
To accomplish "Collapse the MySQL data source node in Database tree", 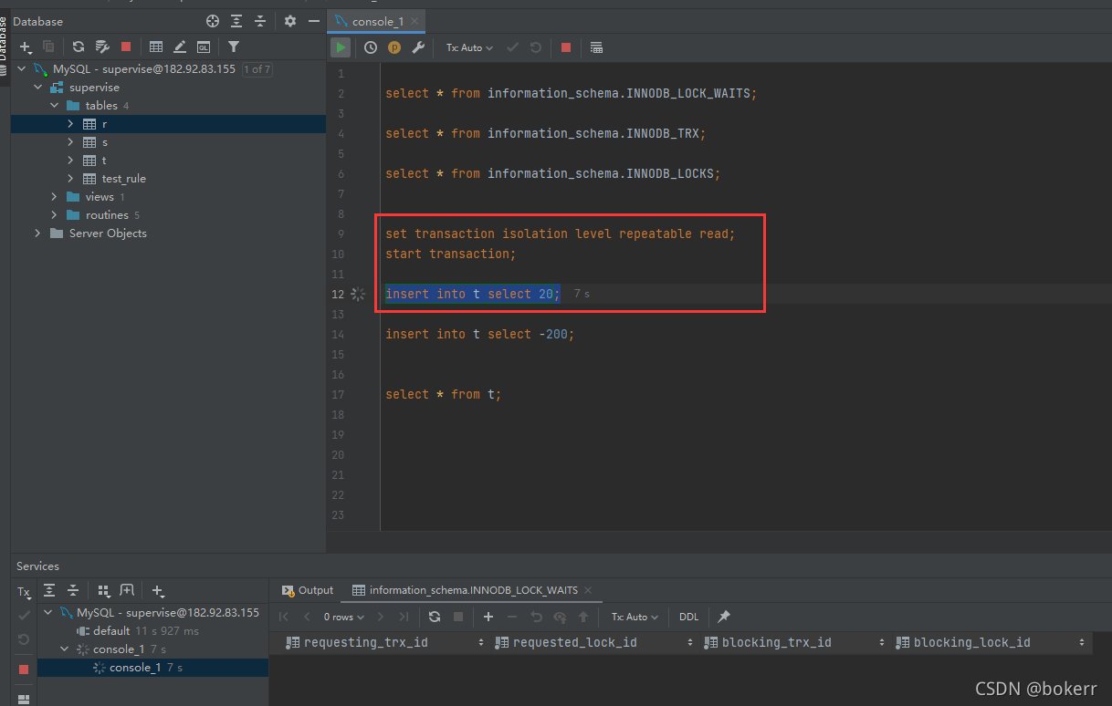I will (22, 69).
